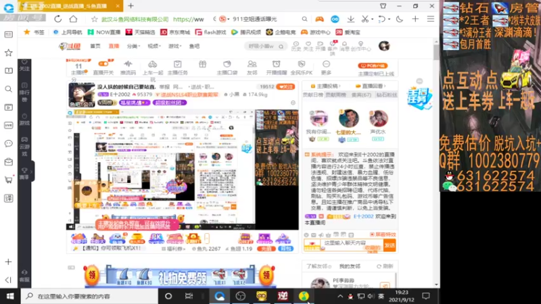This screenshot has height=304, width=541.
Task: Open the 全民乐PK icon
Action: pyautogui.click(x=302, y=68)
